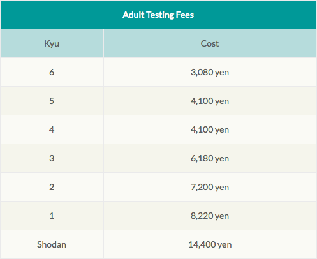Click the 4,100 yen cost for Kyu 5

point(210,101)
